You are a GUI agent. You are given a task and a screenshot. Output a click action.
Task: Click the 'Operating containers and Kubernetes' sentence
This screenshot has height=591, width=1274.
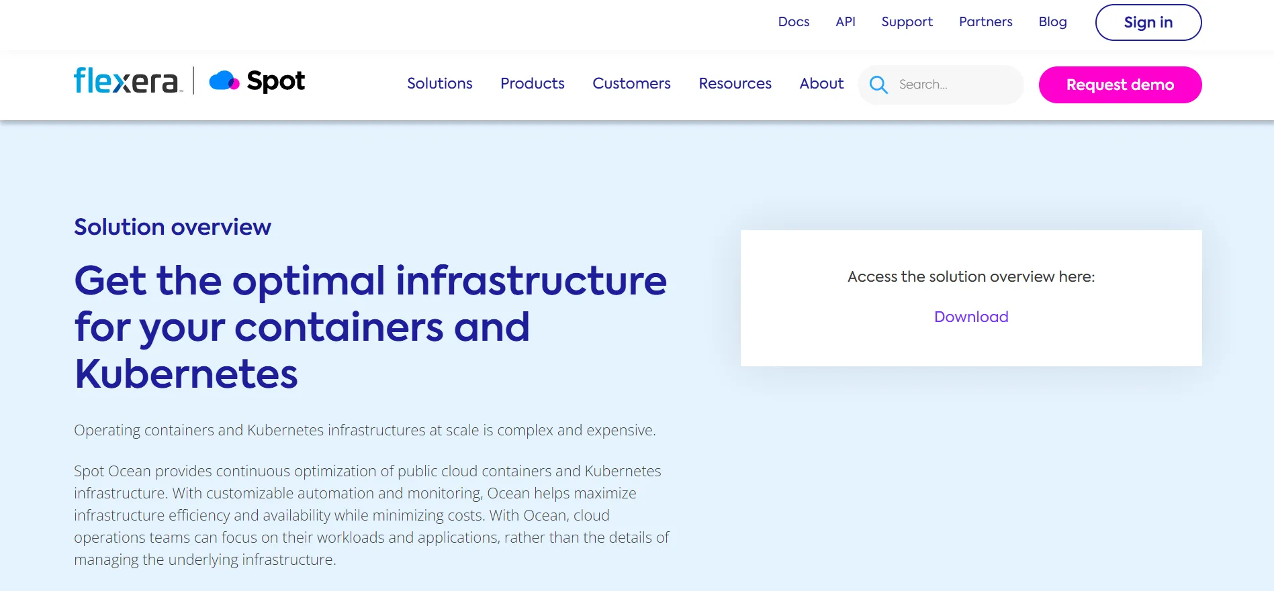(x=365, y=430)
